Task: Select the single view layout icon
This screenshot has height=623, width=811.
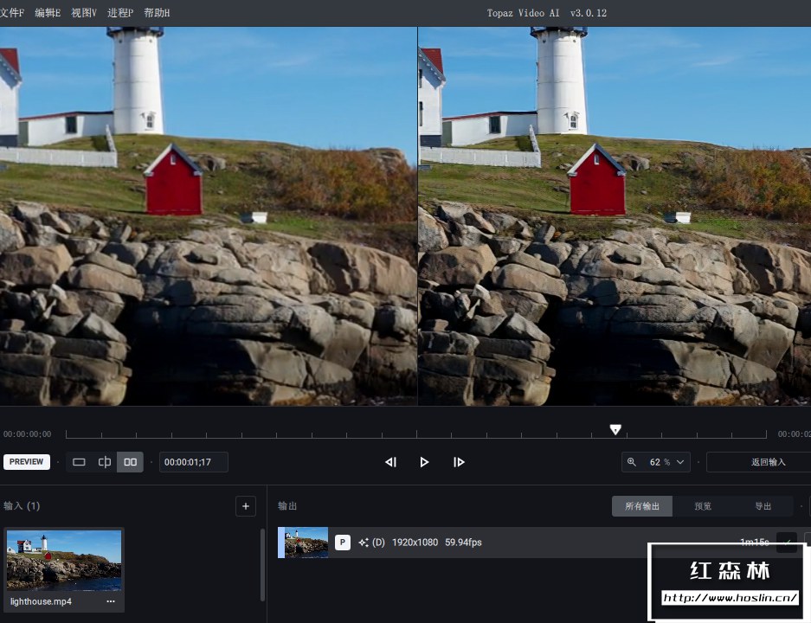Action: click(79, 462)
